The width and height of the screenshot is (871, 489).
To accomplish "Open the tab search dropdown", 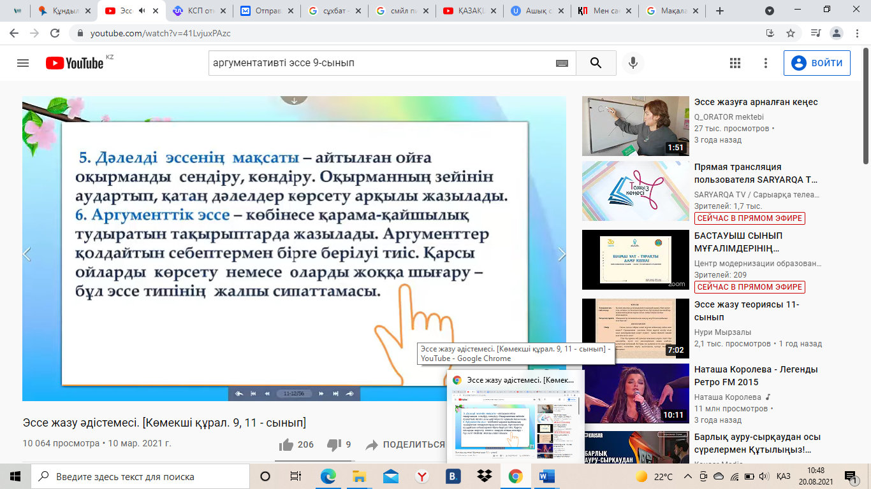I will tap(770, 11).
